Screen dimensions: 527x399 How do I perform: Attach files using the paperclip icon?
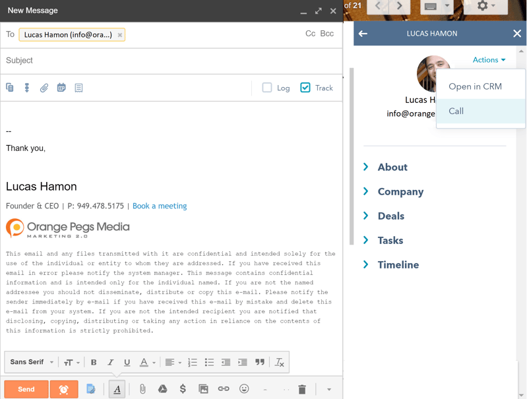pos(142,389)
